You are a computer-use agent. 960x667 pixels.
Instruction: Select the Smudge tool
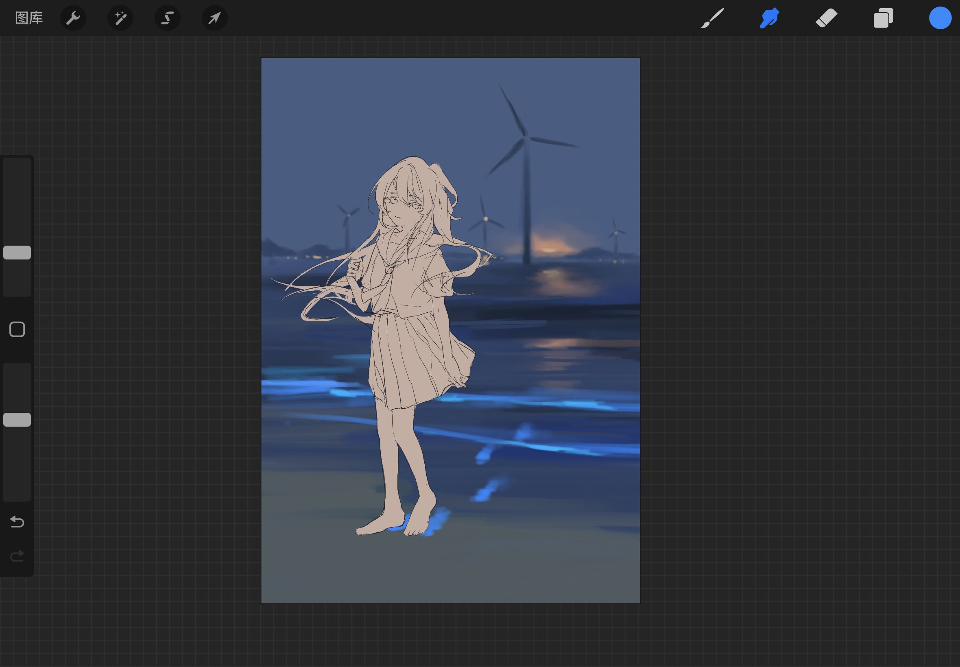(x=769, y=18)
